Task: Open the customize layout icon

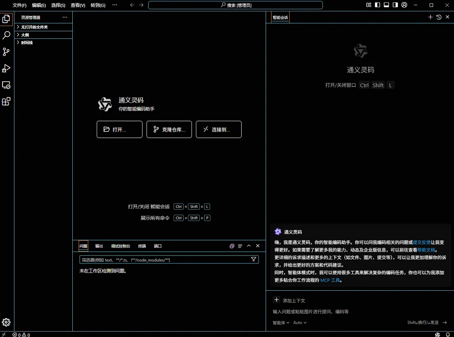Action: coord(369,5)
